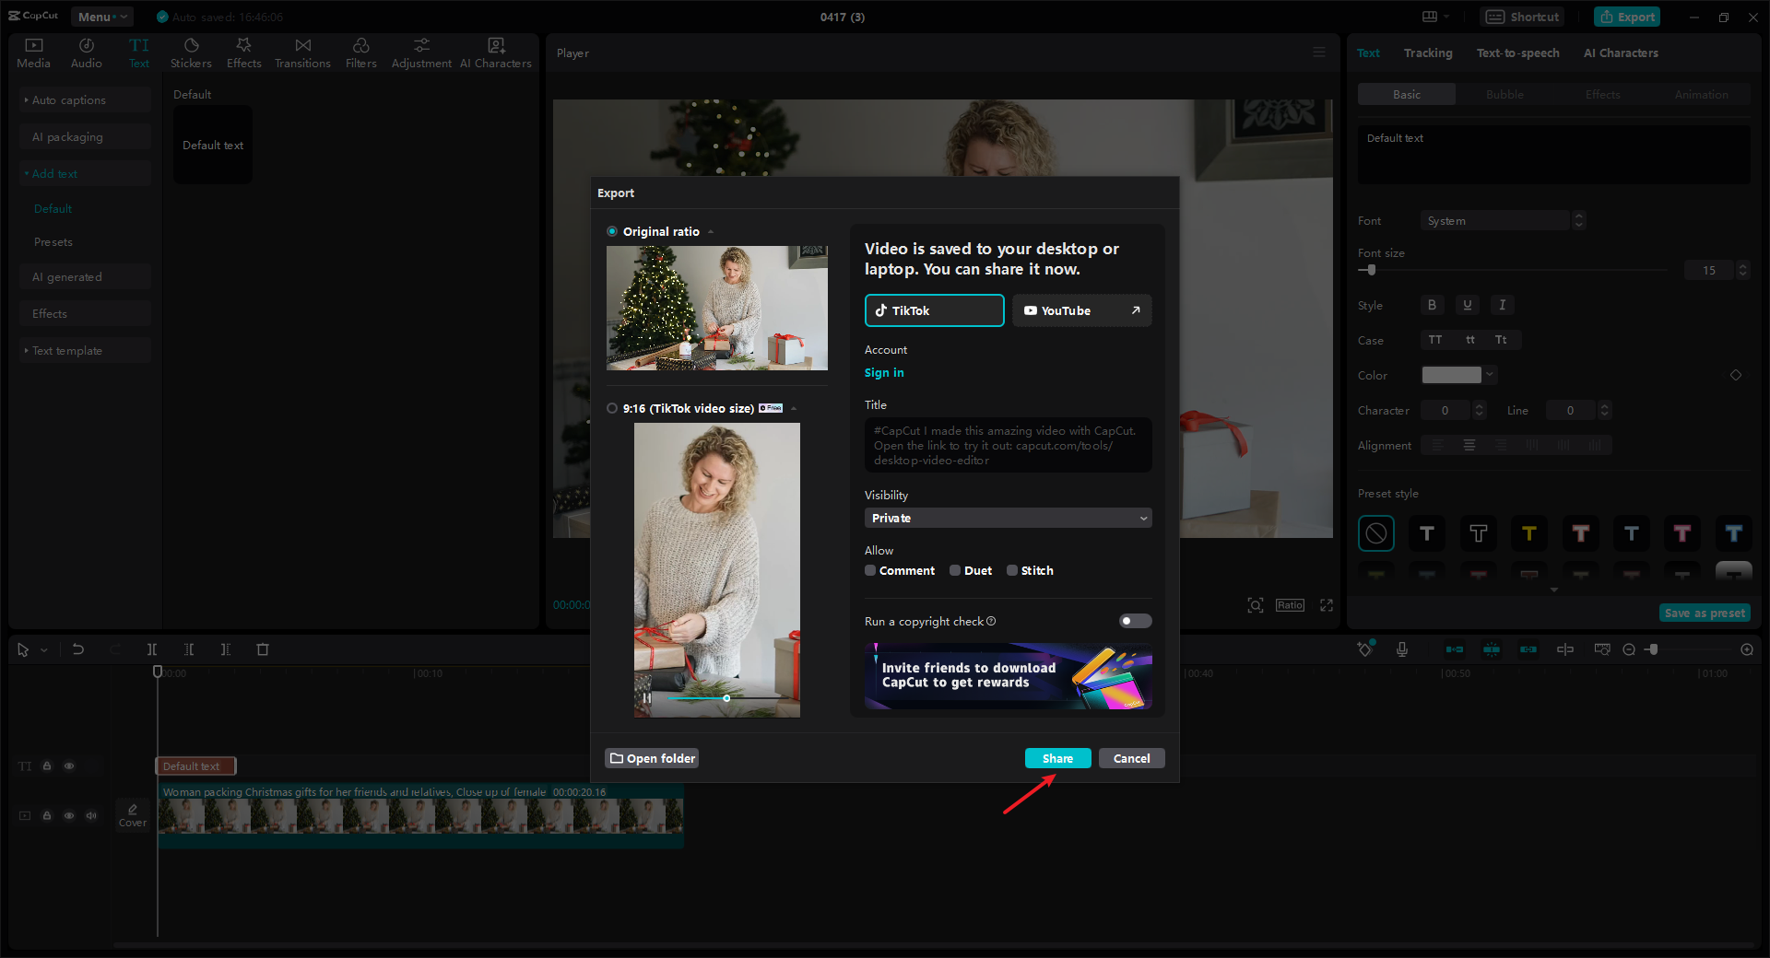Switch to Tracking tab
This screenshot has height=958, width=1770.
tap(1428, 53)
